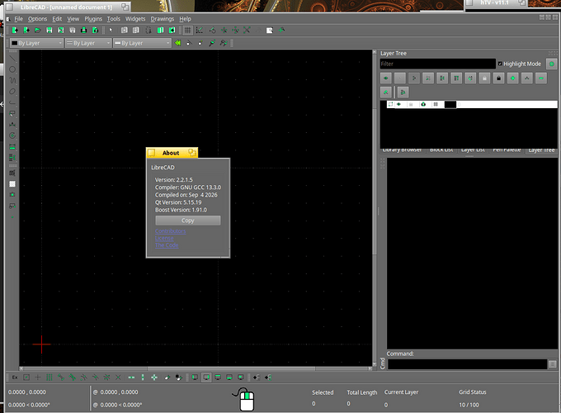The image size is (561, 413).
Task: Click the Command input field
Action: 467,364
